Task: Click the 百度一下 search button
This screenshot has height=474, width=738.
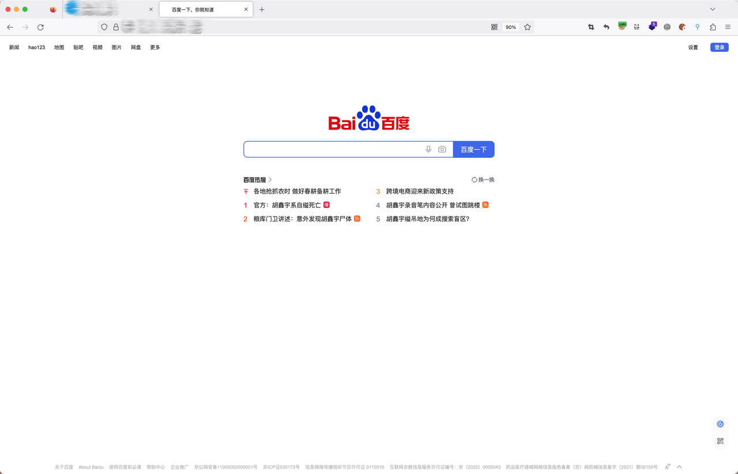Action: point(474,149)
